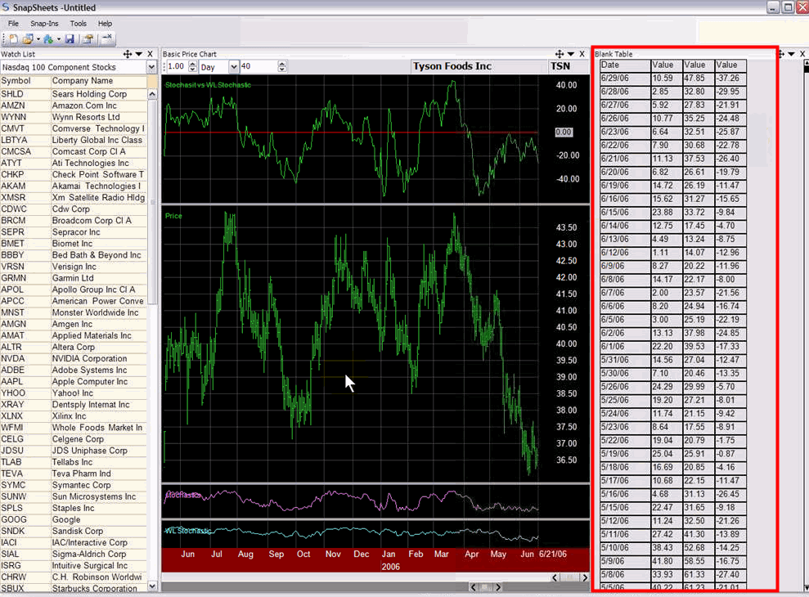Click the toolbar icon with the X mark
The image size is (809, 597).
(x=107, y=38)
